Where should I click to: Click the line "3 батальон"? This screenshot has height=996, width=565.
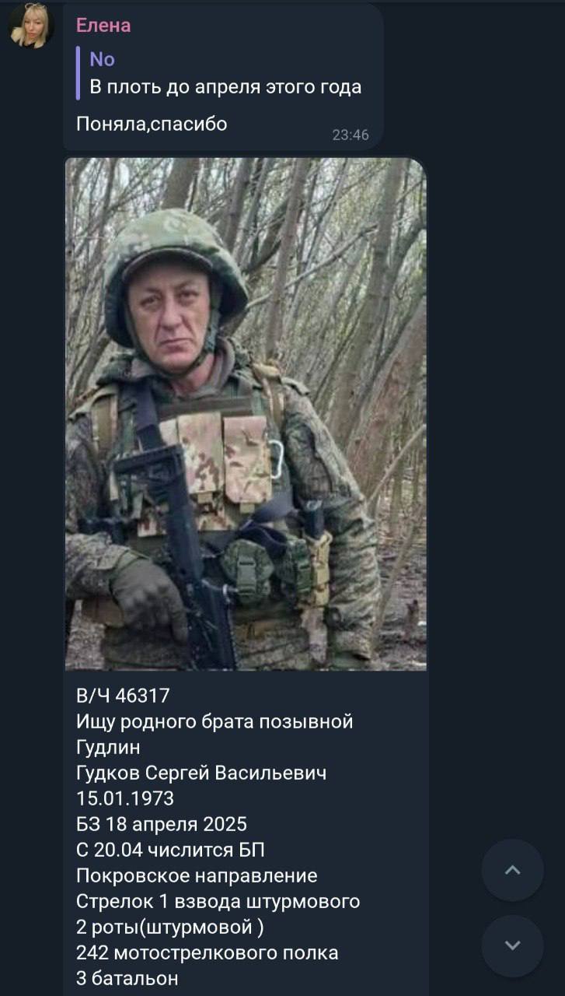pyautogui.click(x=127, y=978)
